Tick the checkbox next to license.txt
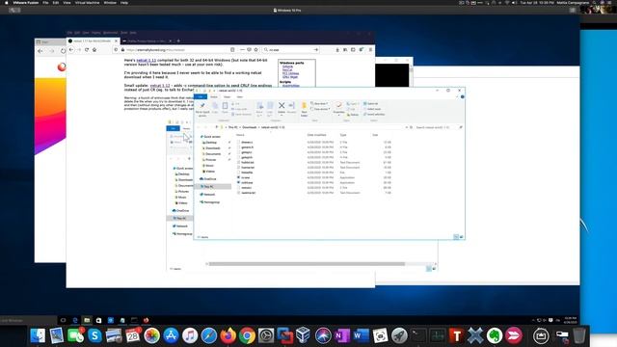Screen dimensions: 617x347 click(x=238, y=167)
